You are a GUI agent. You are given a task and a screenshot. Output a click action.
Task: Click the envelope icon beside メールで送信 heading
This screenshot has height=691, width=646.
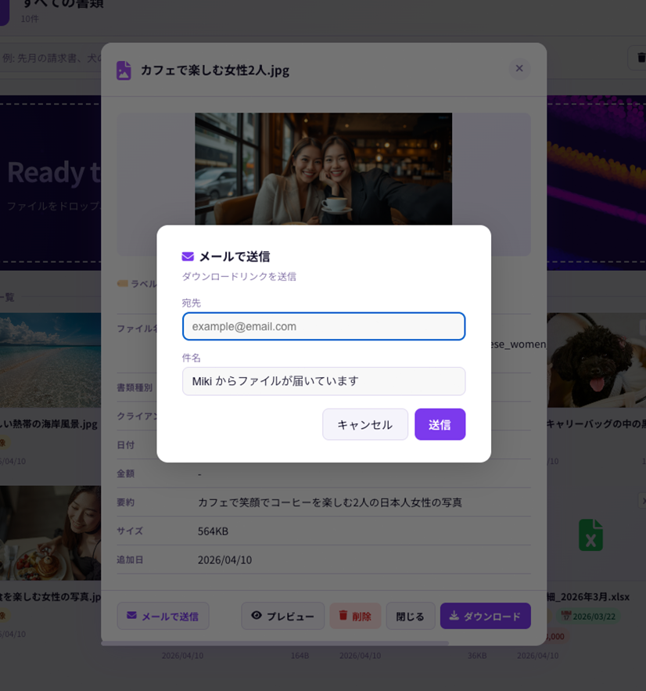coord(186,254)
